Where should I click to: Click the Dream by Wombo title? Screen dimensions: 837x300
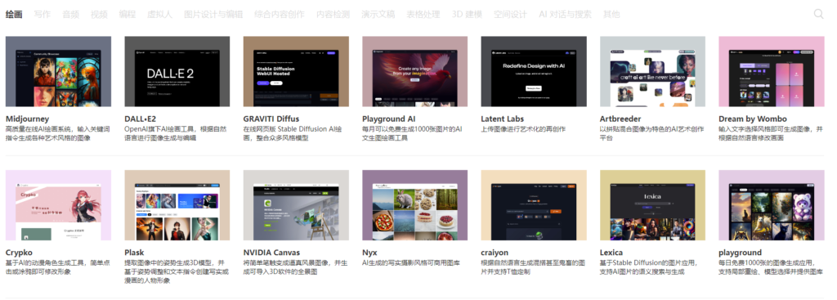pyautogui.click(x=753, y=119)
